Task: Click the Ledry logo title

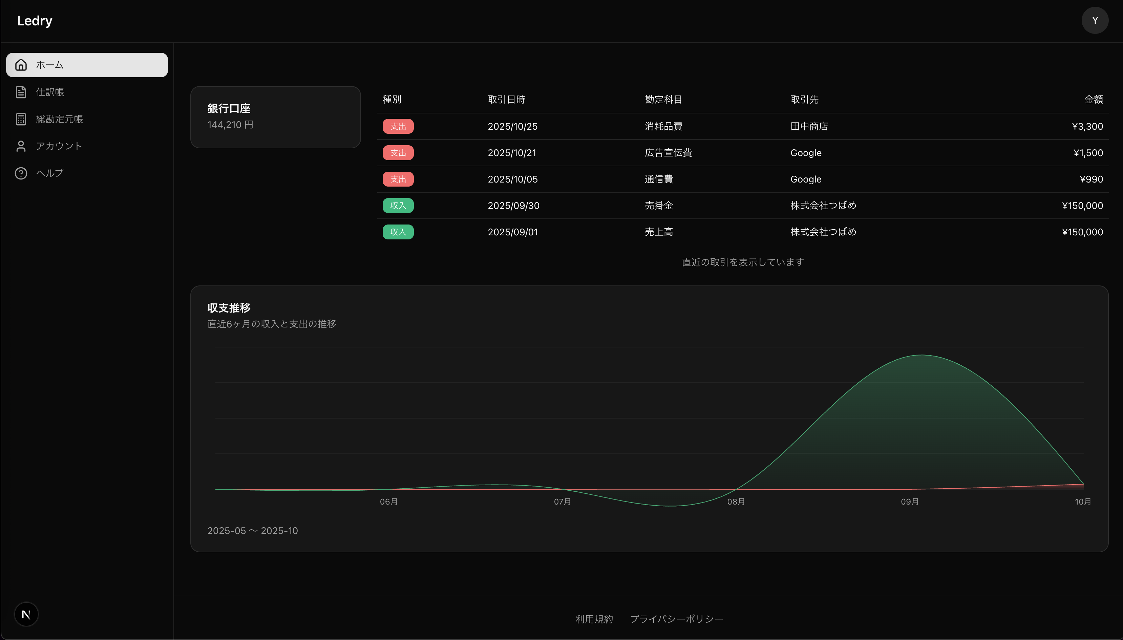Action: pyautogui.click(x=35, y=21)
